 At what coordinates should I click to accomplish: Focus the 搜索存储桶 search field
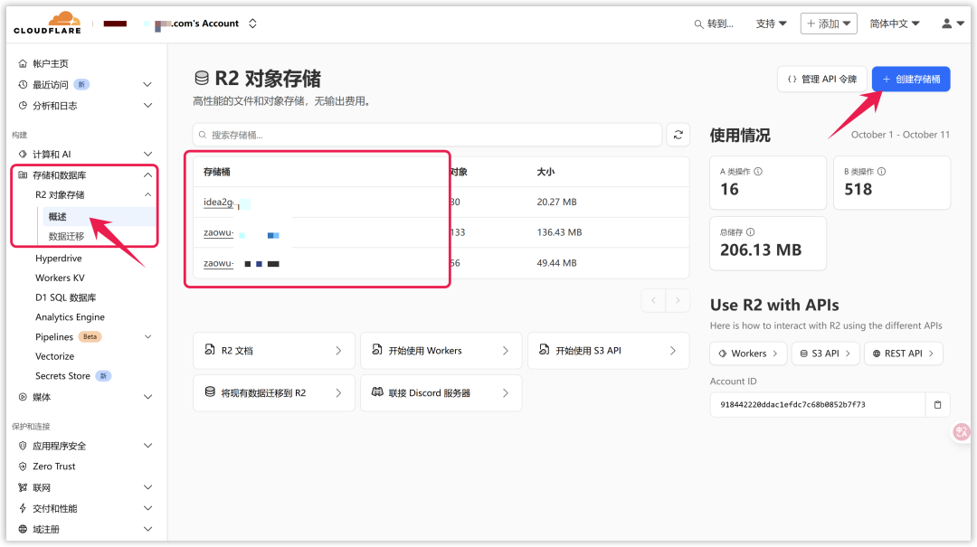[427, 135]
